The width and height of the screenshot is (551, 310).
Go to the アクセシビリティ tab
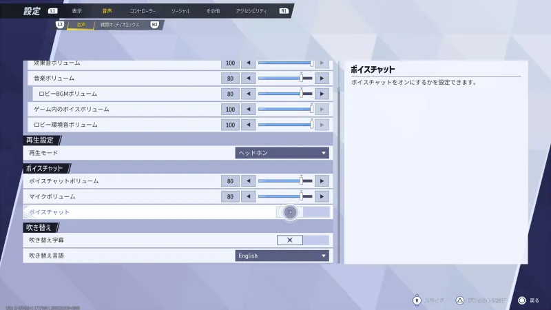251,11
